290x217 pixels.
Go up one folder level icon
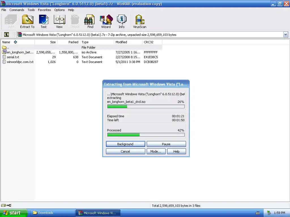[7, 34]
